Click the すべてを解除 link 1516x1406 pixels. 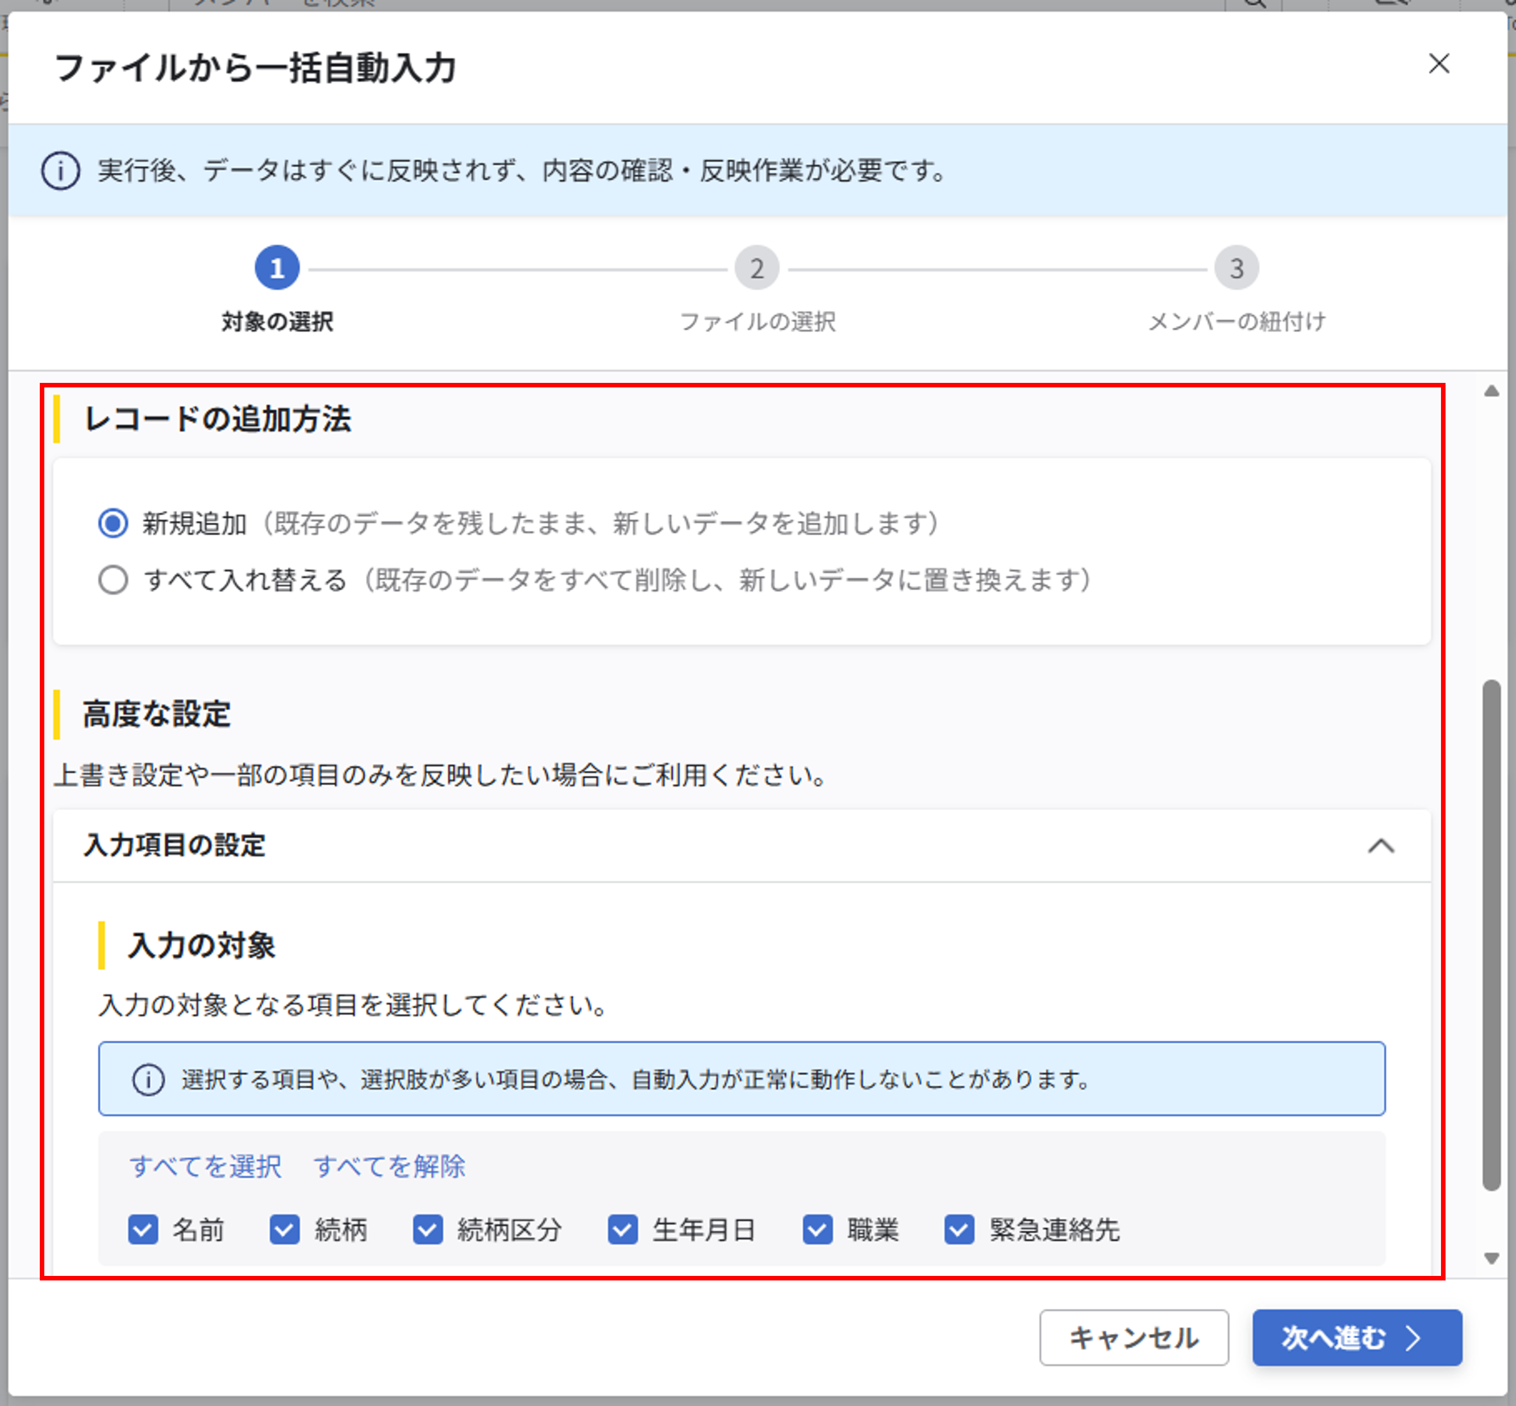(390, 1166)
